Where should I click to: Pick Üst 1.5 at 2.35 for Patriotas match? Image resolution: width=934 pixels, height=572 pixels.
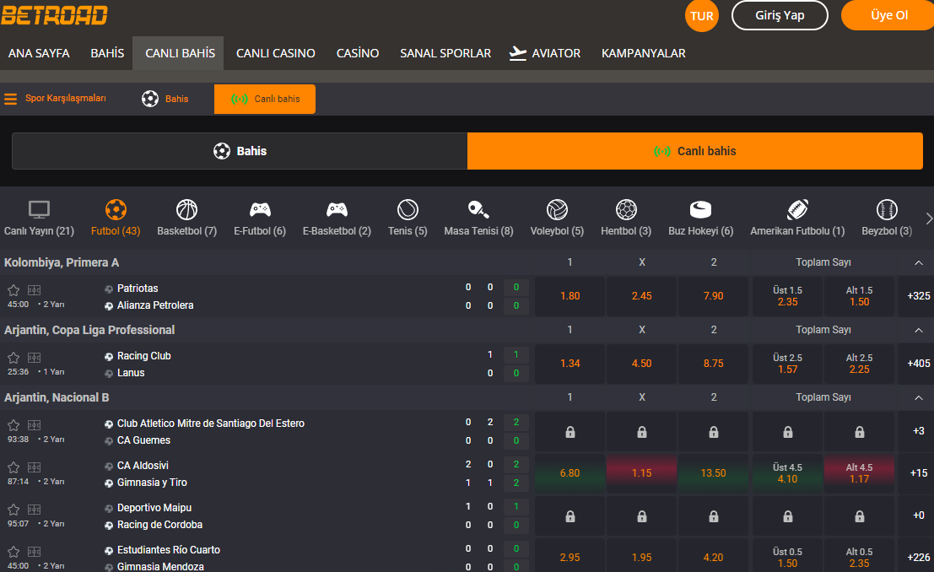pos(787,296)
